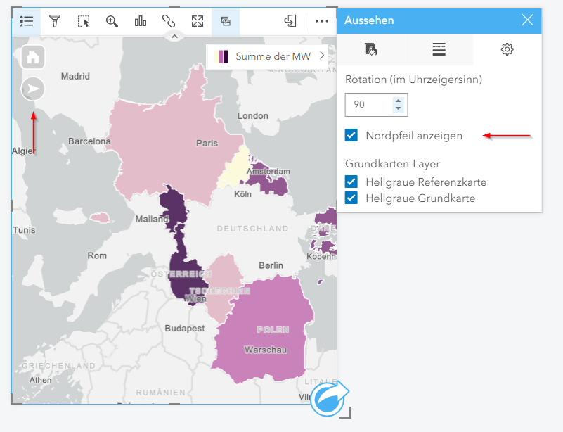This screenshot has height=432, width=563.
Task: Click the home default extent button
Action: [33, 57]
